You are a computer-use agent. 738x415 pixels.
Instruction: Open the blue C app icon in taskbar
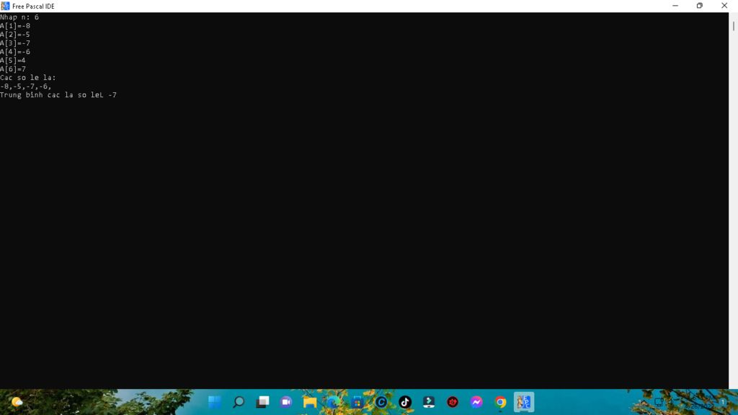tap(381, 402)
